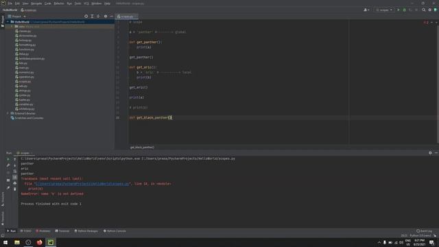Viewport: 439px width, 247px height.
Task: Follow the scopes.py file link in the traceback
Action: [82, 184]
